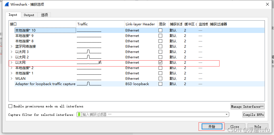The height and width of the screenshot is (135, 274).
Task: Uncheck promiscuous mode for 以太网
Action: [161, 63]
